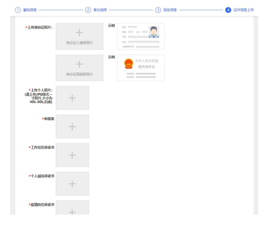Screen dimensions: 275x228
Task: Click the 示例 label beside portrait example
Action: coord(111,26)
